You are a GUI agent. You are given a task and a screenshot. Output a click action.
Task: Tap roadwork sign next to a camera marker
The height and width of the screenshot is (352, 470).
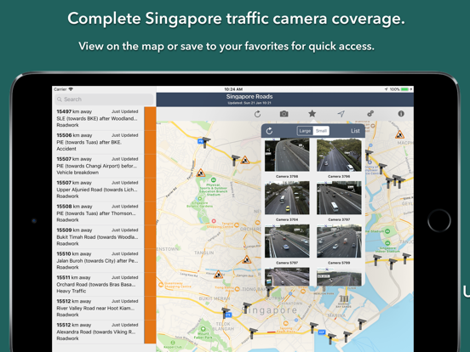point(245,160)
